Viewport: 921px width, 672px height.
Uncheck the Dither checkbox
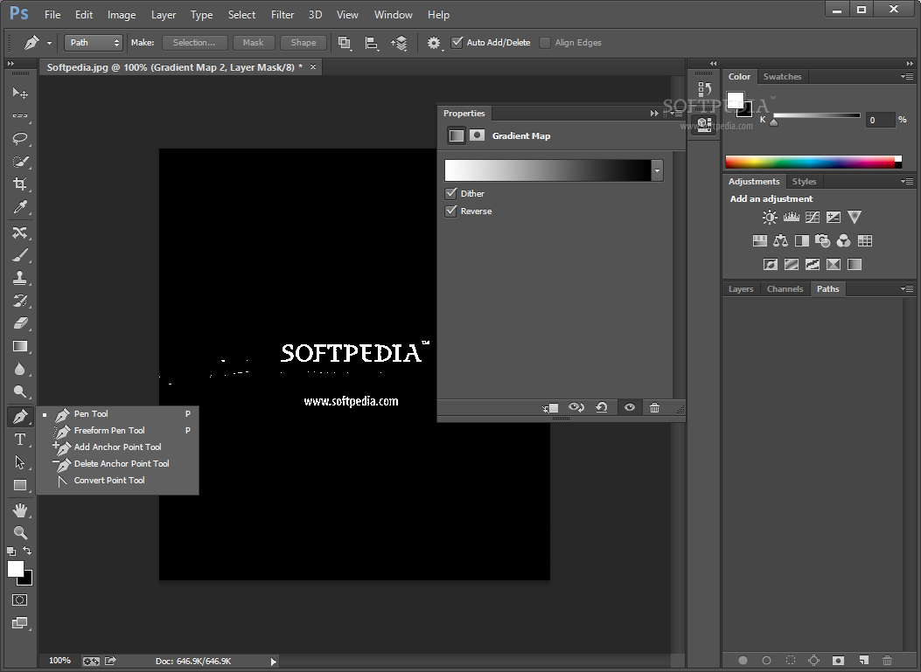coord(451,193)
